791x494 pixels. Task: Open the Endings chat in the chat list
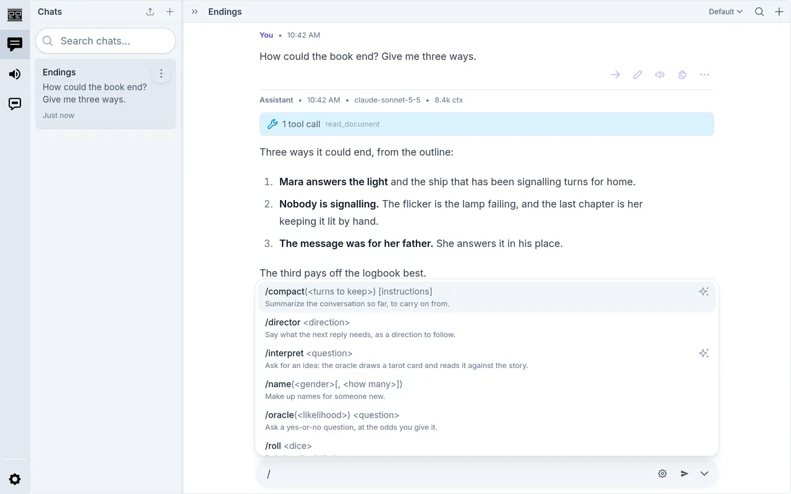pos(106,93)
